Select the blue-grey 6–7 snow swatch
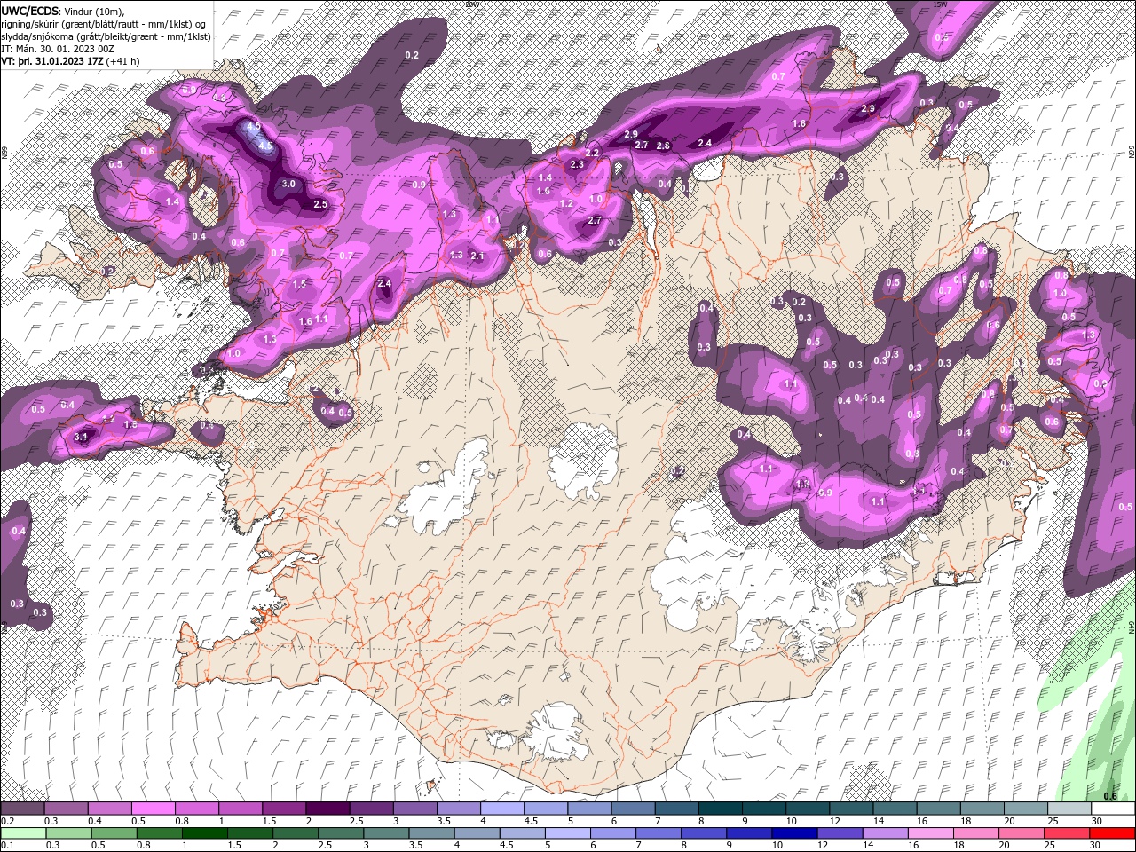Viewport: 1136px width, 852px height. coord(633,809)
